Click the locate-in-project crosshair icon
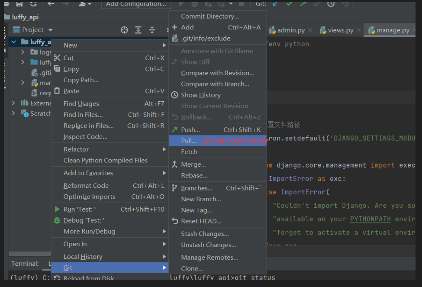This screenshot has height=287, width=422. click(124, 30)
